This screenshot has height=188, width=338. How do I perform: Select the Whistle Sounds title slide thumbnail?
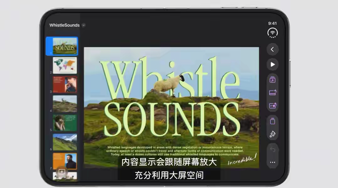(x=65, y=46)
